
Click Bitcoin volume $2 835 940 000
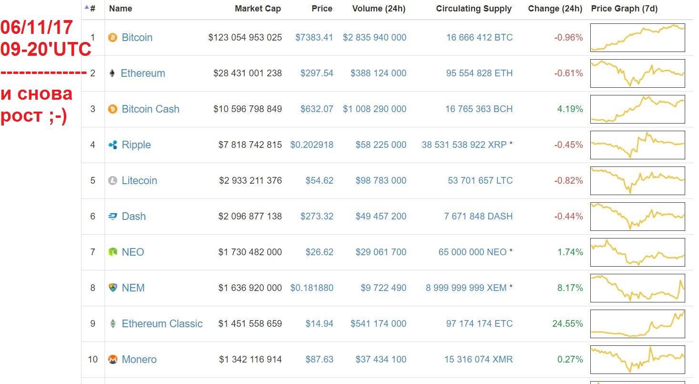point(375,37)
